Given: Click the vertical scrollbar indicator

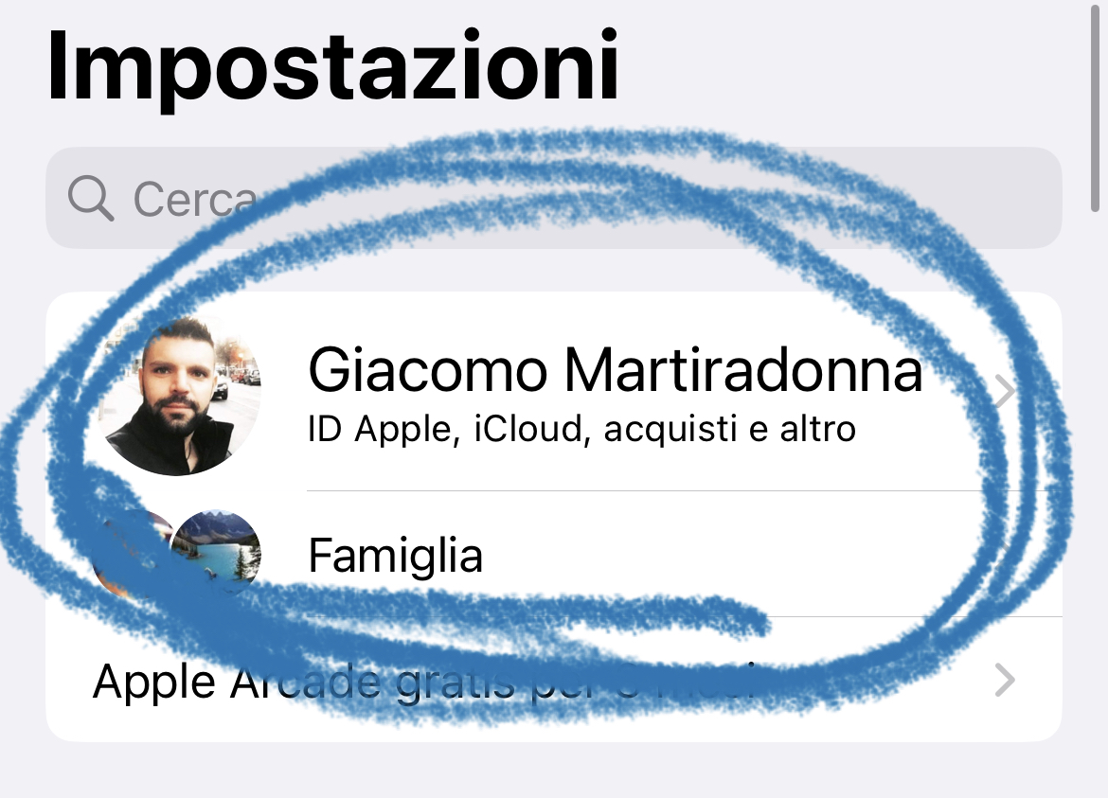Looking at the screenshot, I should [1096, 106].
